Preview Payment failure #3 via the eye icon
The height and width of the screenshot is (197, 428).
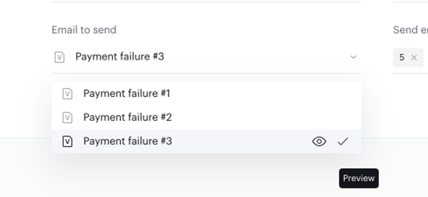point(319,141)
